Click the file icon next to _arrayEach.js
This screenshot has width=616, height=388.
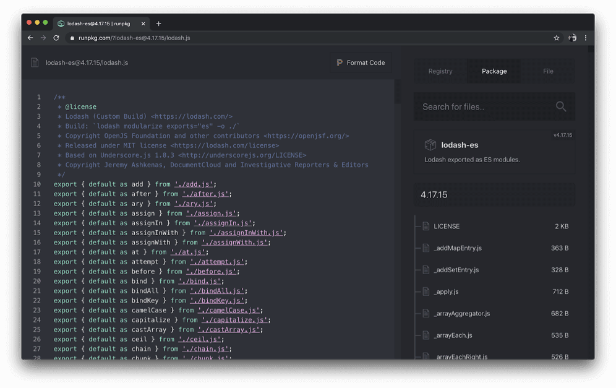pos(426,335)
